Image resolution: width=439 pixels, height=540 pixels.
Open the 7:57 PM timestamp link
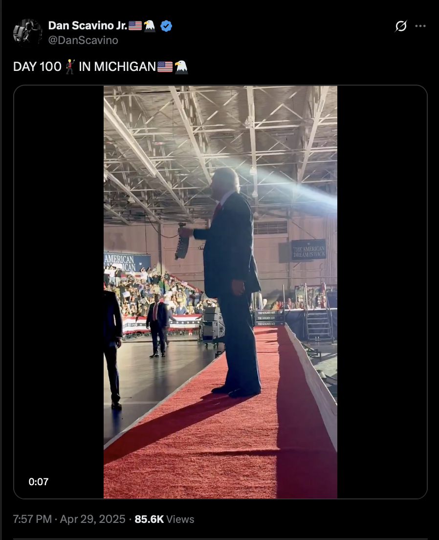(x=32, y=519)
